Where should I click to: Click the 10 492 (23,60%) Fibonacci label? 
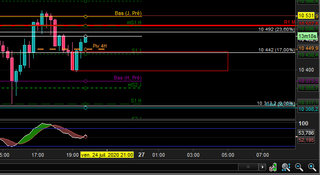276,29
